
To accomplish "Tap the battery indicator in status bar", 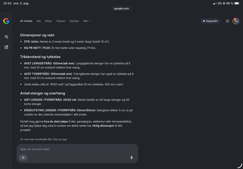I will point(237,3).
